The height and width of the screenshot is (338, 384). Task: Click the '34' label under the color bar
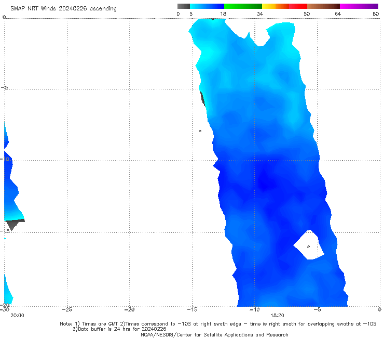pyautogui.click(x=260, y=14)
